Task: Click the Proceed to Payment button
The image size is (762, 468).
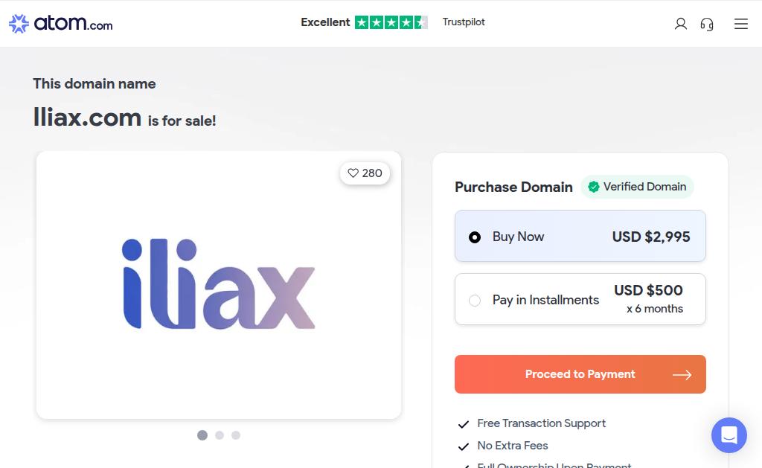Action: pyautogui.click(x=580, y=374)
